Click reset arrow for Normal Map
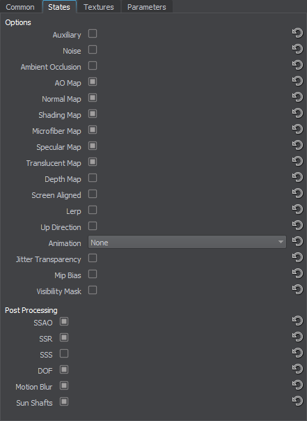This screenshot has width=307, height=421. (297, 98)
